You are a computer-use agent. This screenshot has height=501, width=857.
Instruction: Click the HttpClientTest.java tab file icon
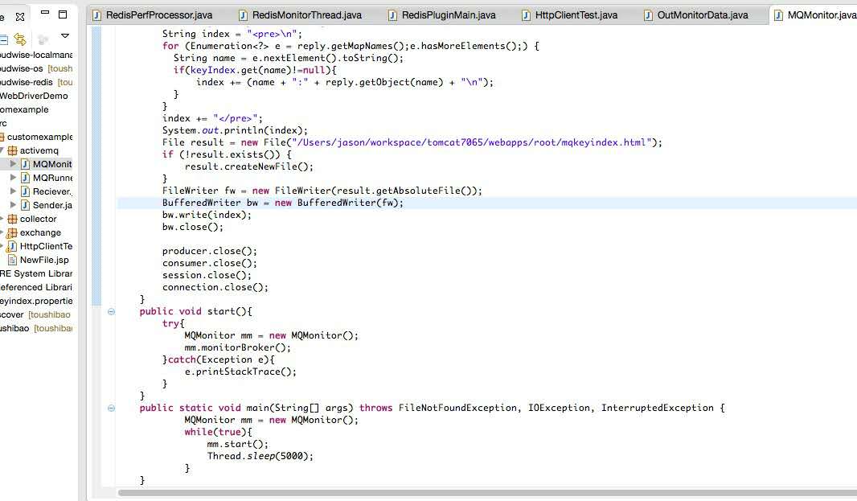(526, 15)
